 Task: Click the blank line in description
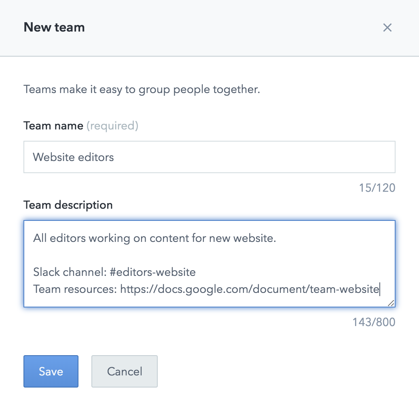point(209,255)
